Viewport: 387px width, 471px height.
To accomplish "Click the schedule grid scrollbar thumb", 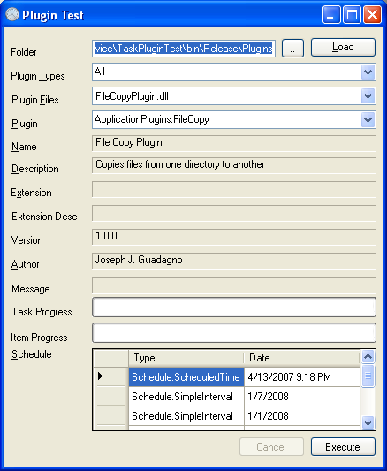I will (368, 376).
